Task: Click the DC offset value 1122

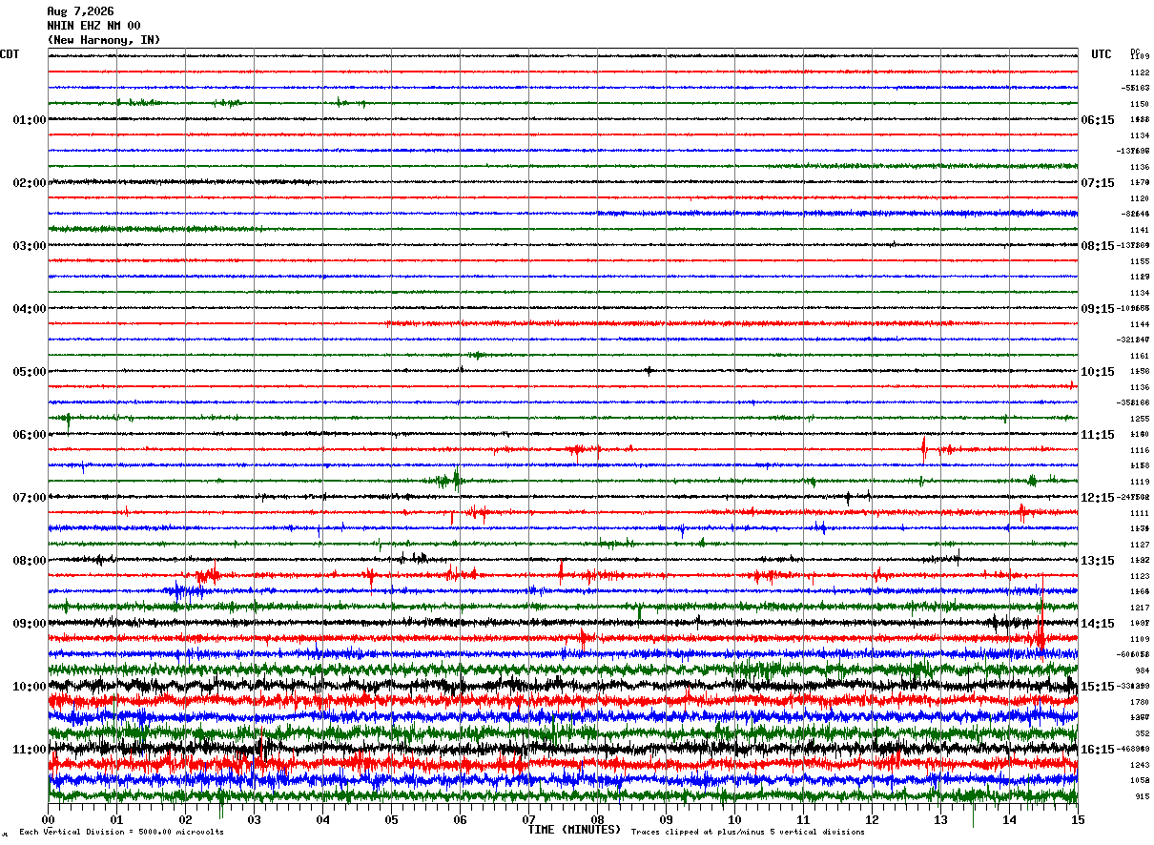Action: tap(1139, 72)
